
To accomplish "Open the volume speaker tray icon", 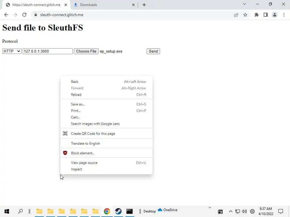I will [244, 211].
